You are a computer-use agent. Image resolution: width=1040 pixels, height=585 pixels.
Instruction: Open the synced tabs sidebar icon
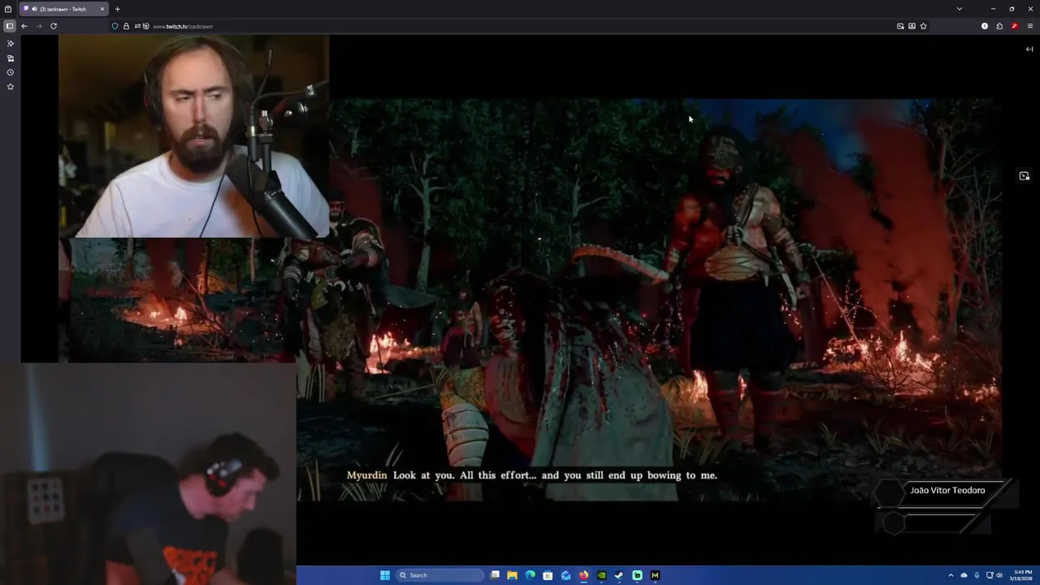[11, 58]
